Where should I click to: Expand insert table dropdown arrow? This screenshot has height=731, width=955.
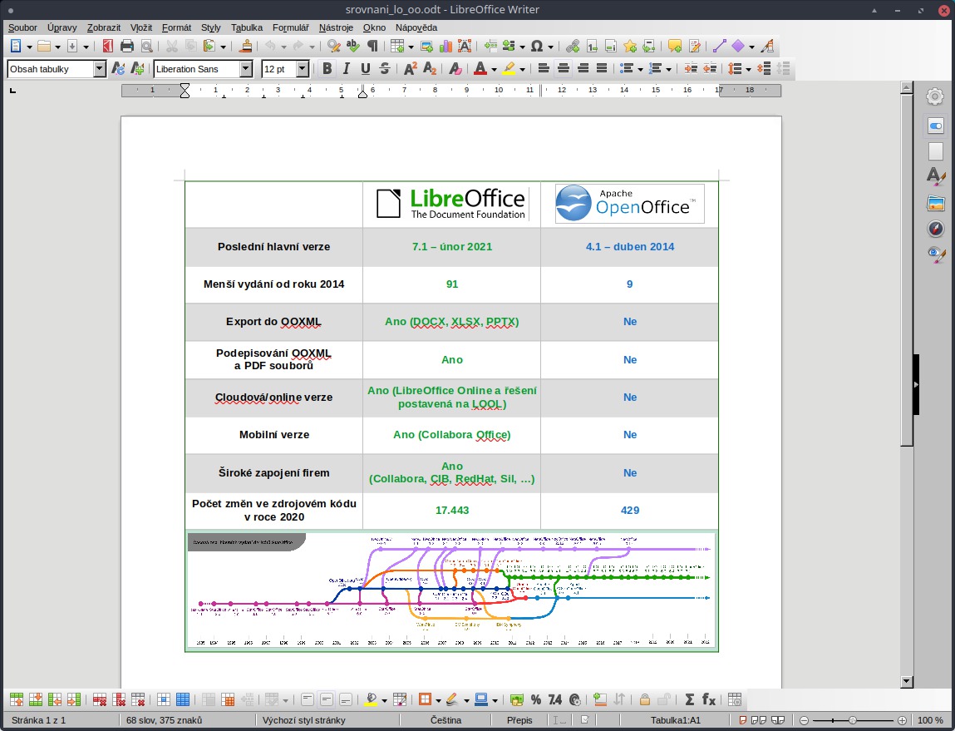click(x=411, y=47)
